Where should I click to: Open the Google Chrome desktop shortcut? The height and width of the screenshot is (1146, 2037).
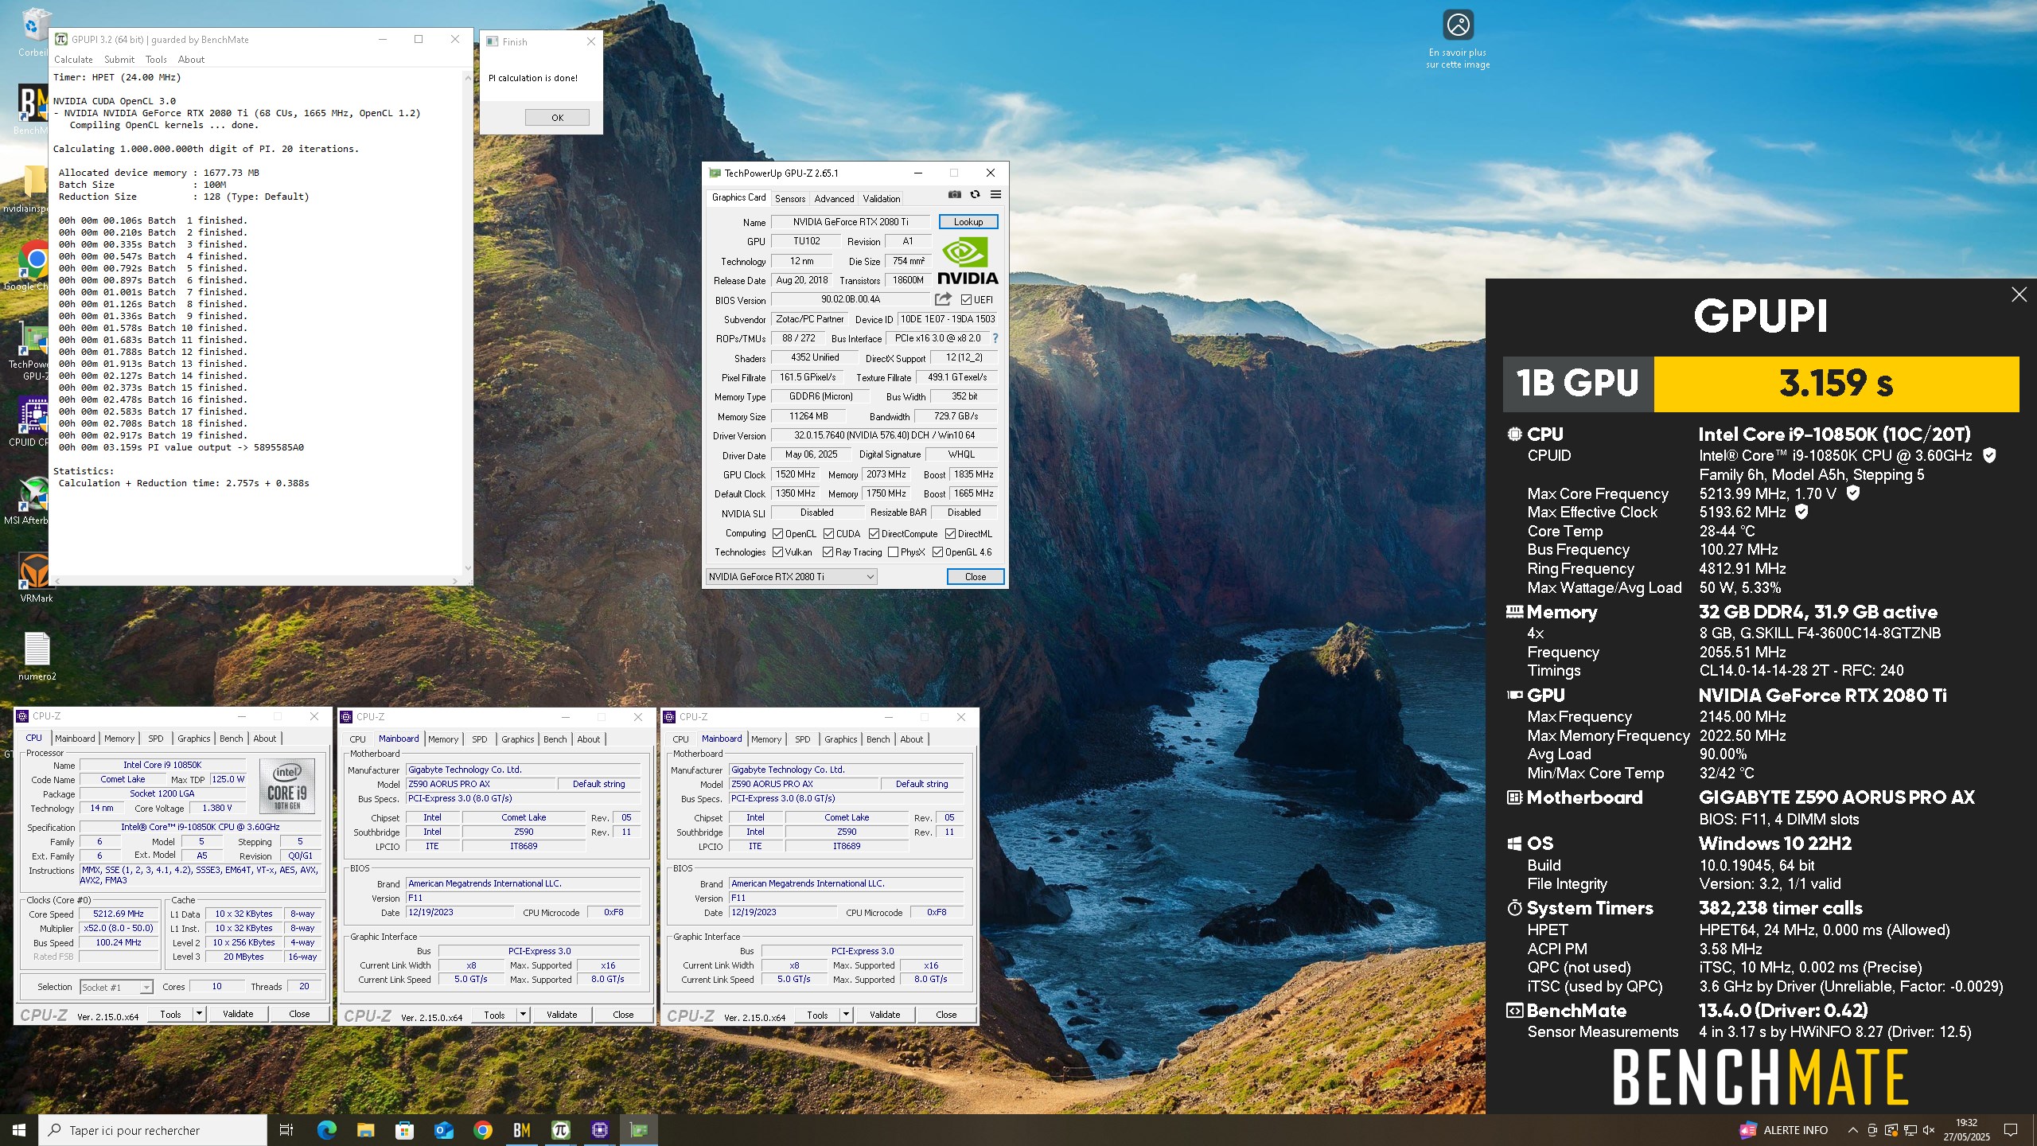click(x=32, y=267)
